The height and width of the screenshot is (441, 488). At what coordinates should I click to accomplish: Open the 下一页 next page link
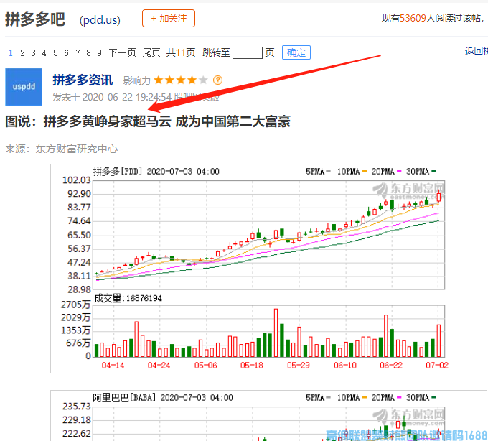(122, 52)
